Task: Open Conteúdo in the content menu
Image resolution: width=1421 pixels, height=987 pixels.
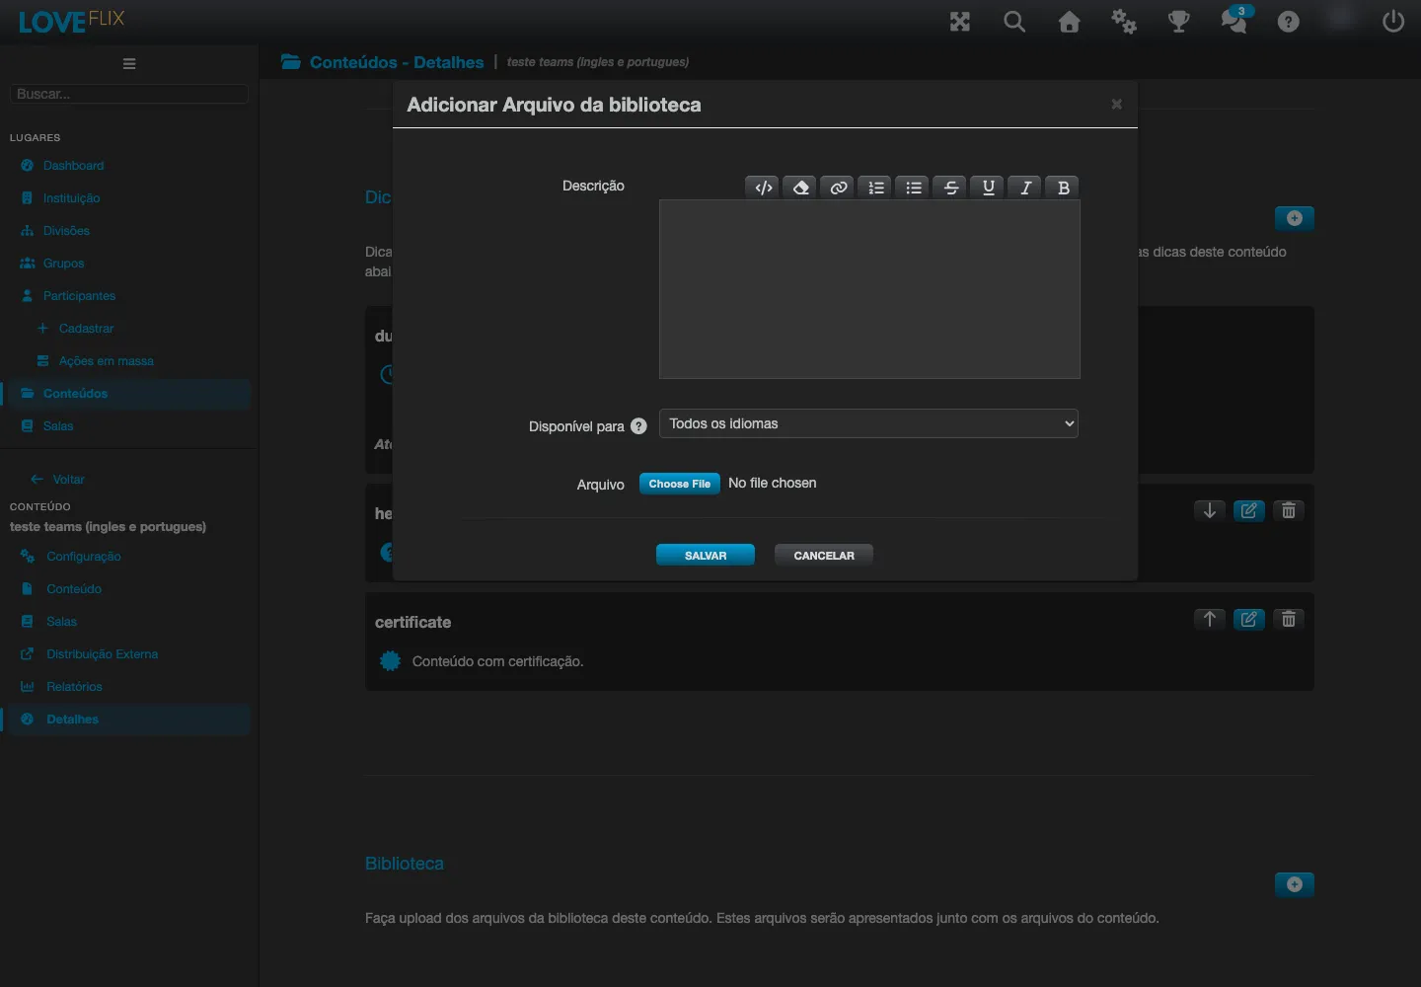Action: coord(74,589)
